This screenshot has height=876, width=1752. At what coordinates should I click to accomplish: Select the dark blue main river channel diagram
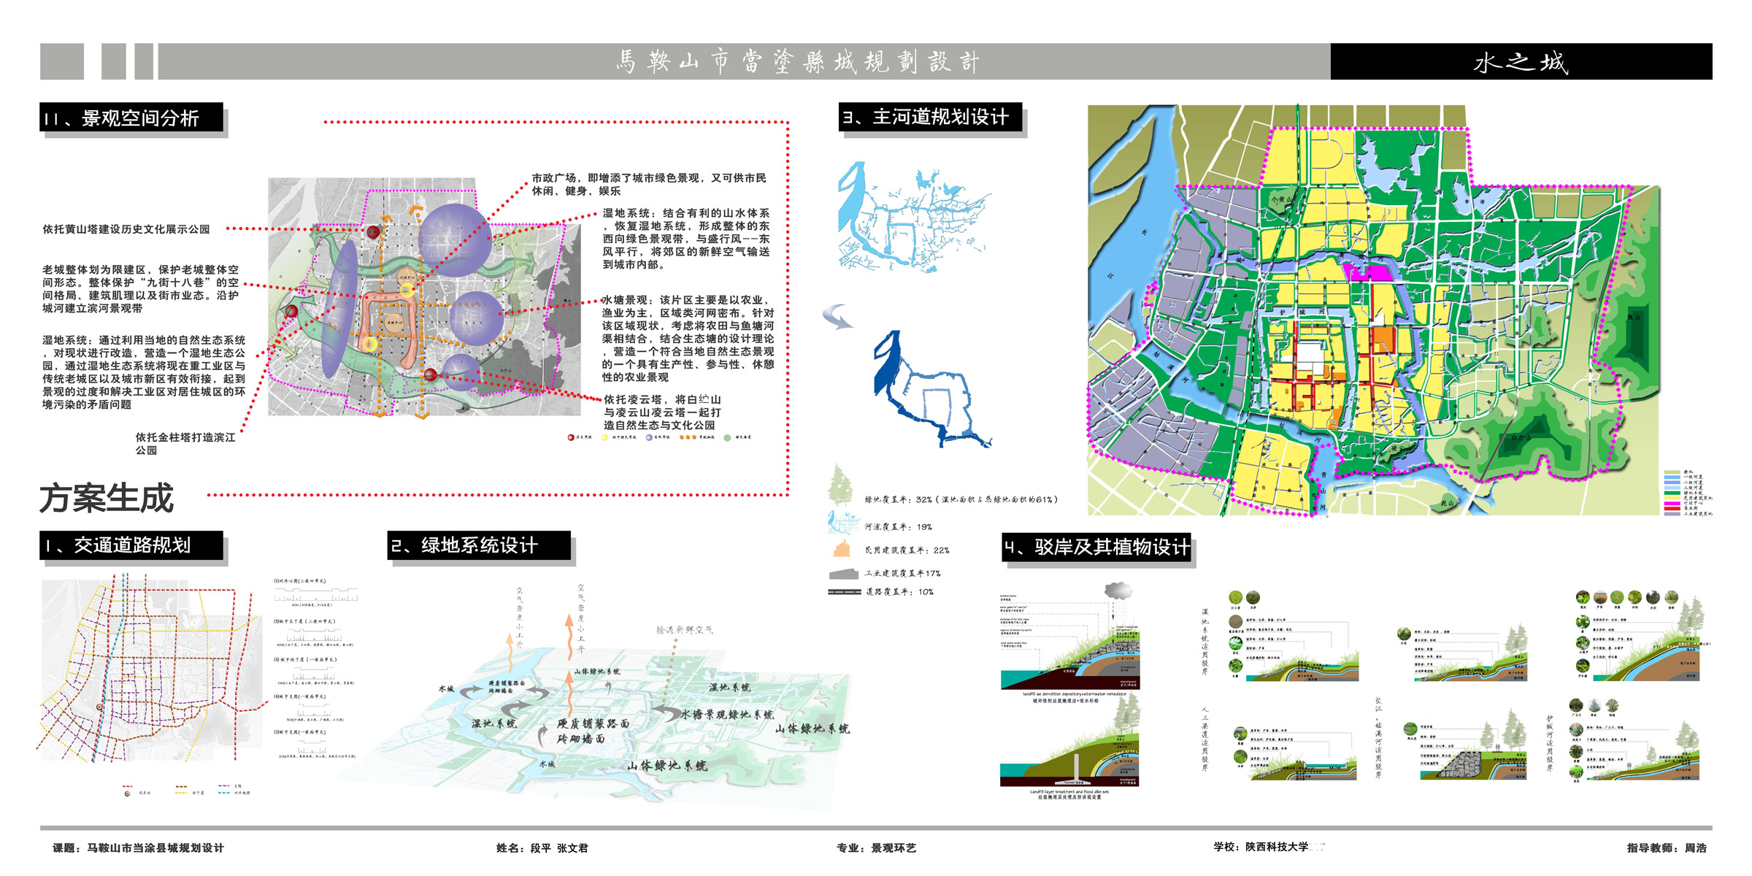[932, 389]
